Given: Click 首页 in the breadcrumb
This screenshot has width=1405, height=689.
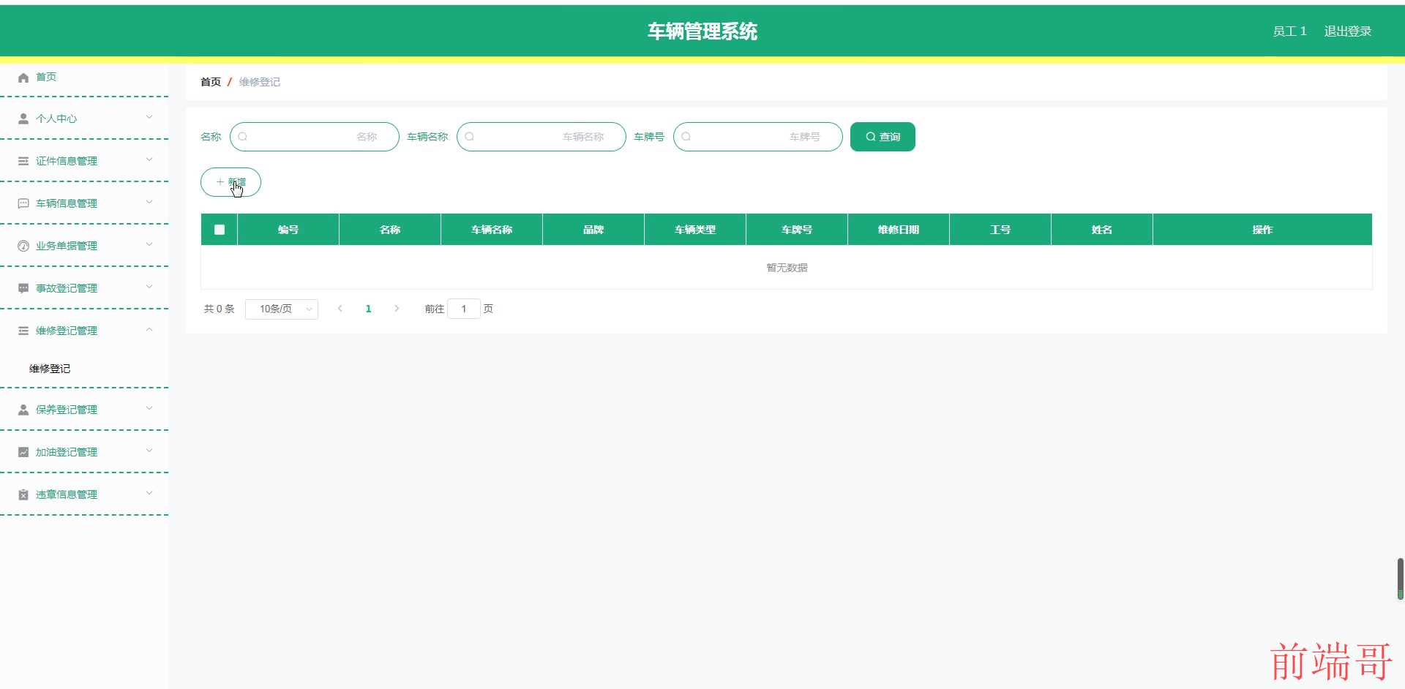Looking at the screenshot, I should [211, 82].
